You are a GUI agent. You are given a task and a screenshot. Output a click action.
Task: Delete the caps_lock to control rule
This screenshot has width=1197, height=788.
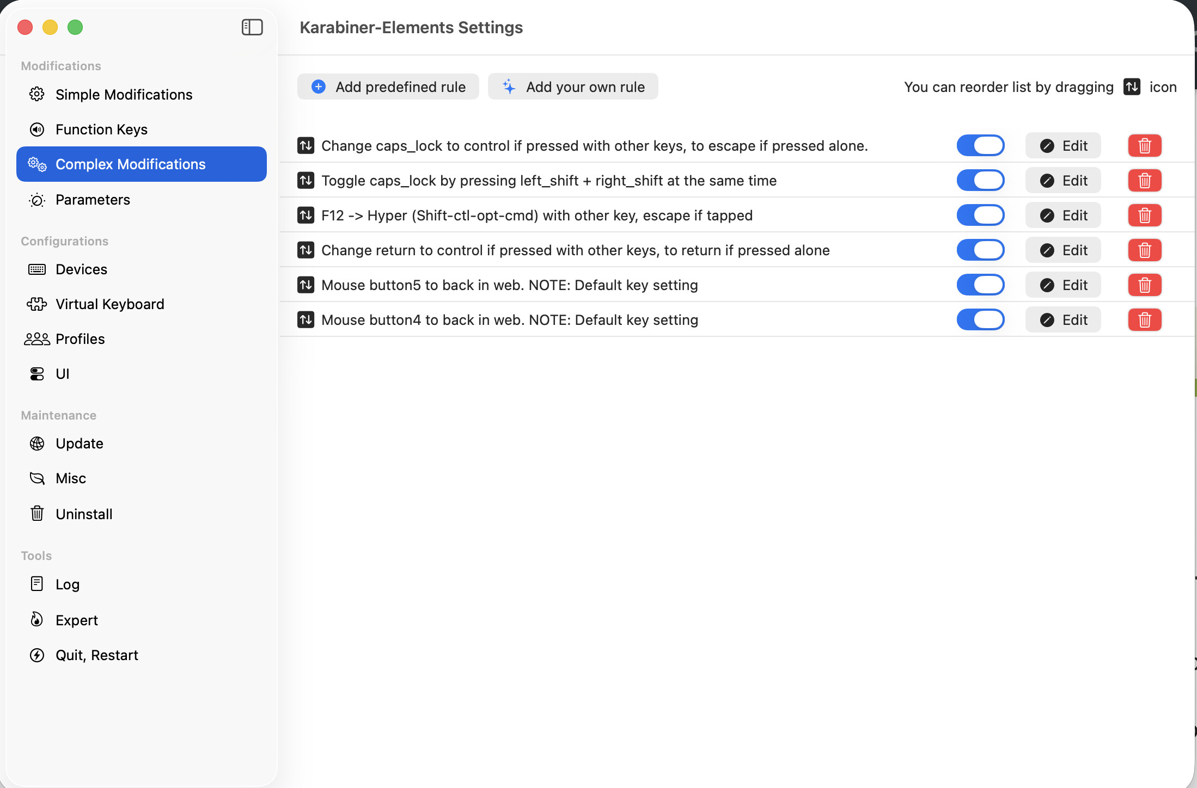click(1144, 146)
